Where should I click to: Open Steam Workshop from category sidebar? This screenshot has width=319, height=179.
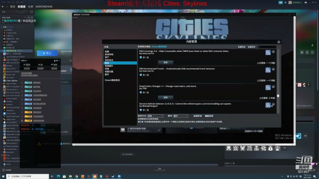tap(112, 80)
